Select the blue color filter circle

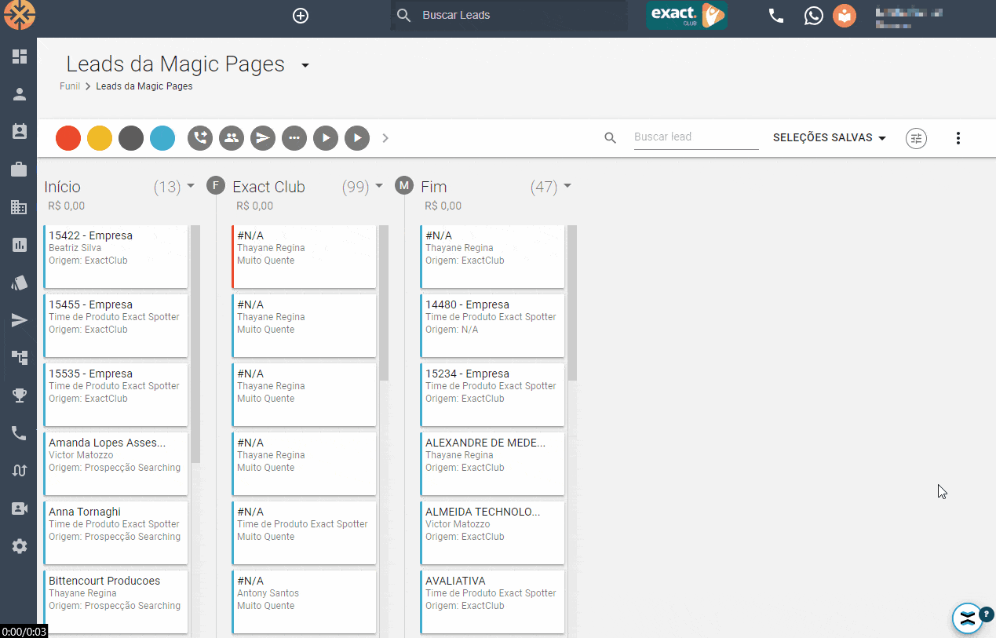(x=162, y=138)
